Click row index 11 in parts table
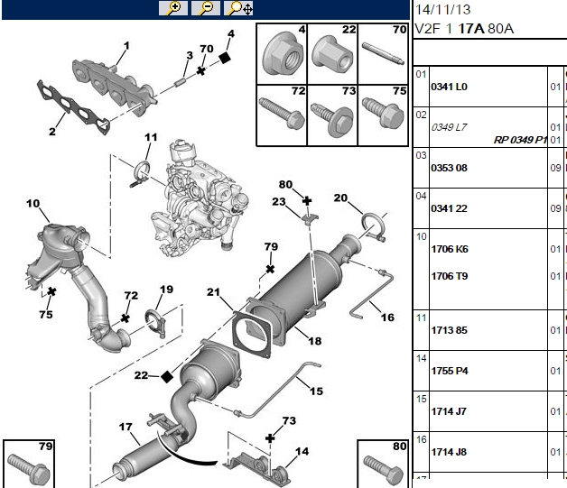This screenshot has width=567, height=488. (421, 318)
